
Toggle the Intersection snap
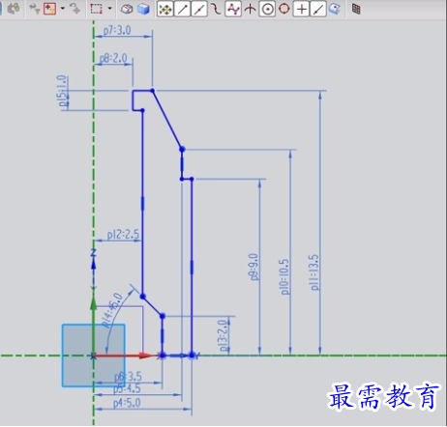(x=250, y=10)
